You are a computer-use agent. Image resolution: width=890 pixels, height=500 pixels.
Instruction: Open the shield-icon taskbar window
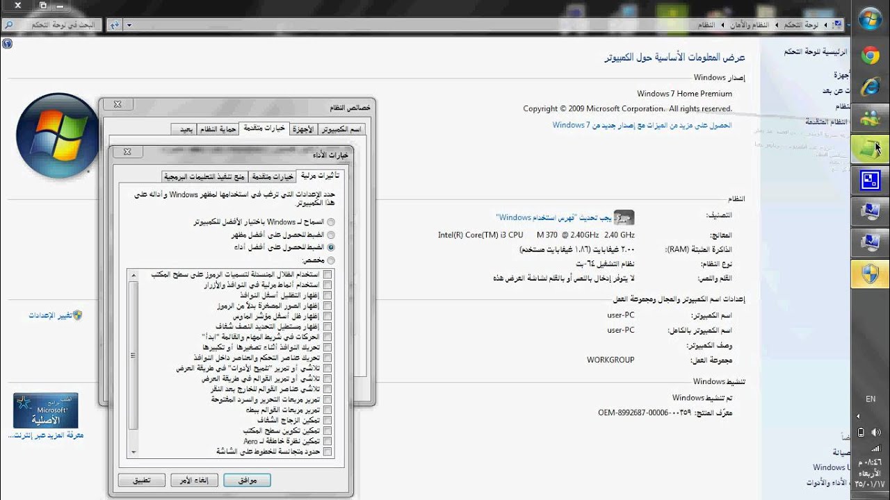(870, 274)
